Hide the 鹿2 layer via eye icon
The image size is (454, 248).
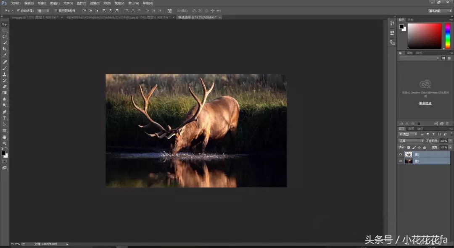(x=401, y=155)
